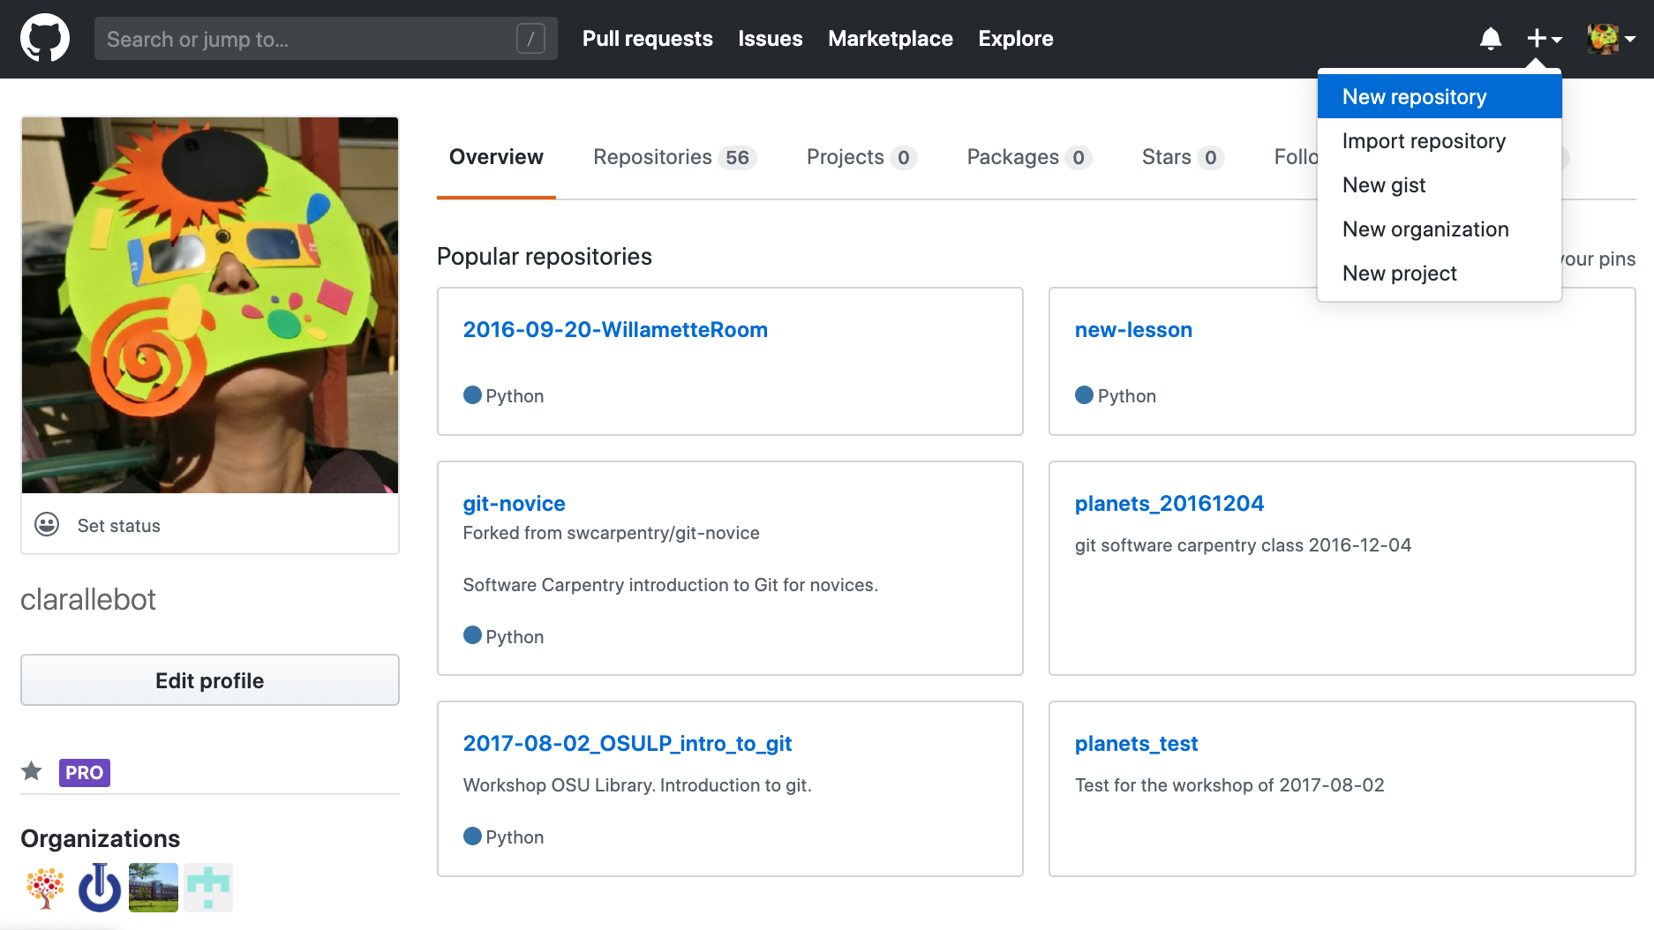This screenshot has height=930, width=1654.
Task: Click the smiley Set status icon
Action: click(47, 525)
